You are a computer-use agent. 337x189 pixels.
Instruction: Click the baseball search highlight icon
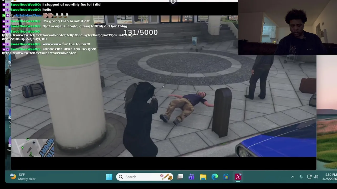(166, 177)
